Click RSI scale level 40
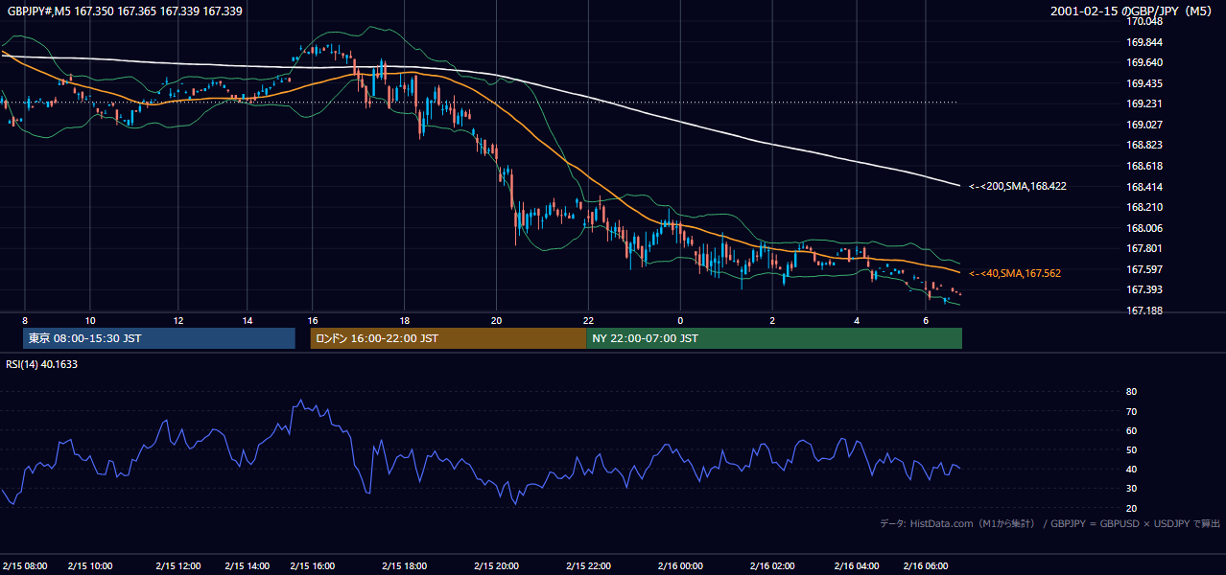The image size is (1226, 575). pyautogui.click(x=1132, y=469)
